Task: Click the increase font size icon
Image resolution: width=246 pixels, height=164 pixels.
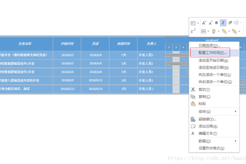Action: coord(204,23)
